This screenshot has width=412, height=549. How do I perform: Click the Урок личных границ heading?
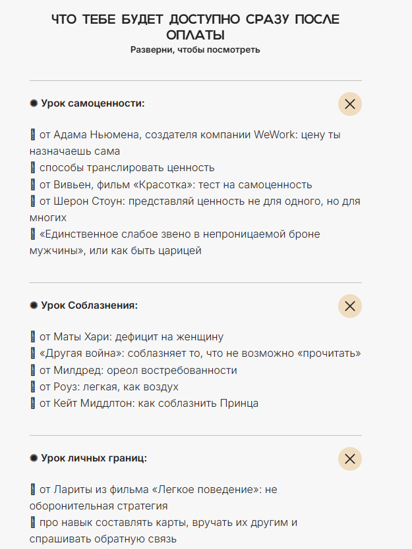(94, 458)
